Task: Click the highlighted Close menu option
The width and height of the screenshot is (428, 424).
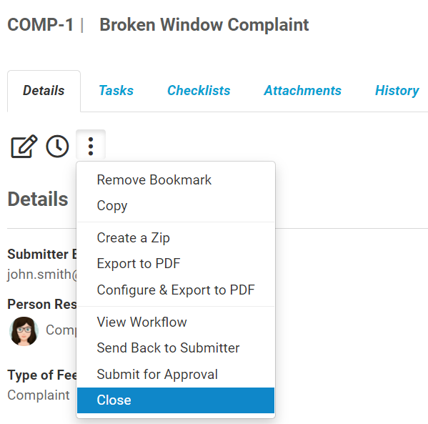Action: (176, 400)
